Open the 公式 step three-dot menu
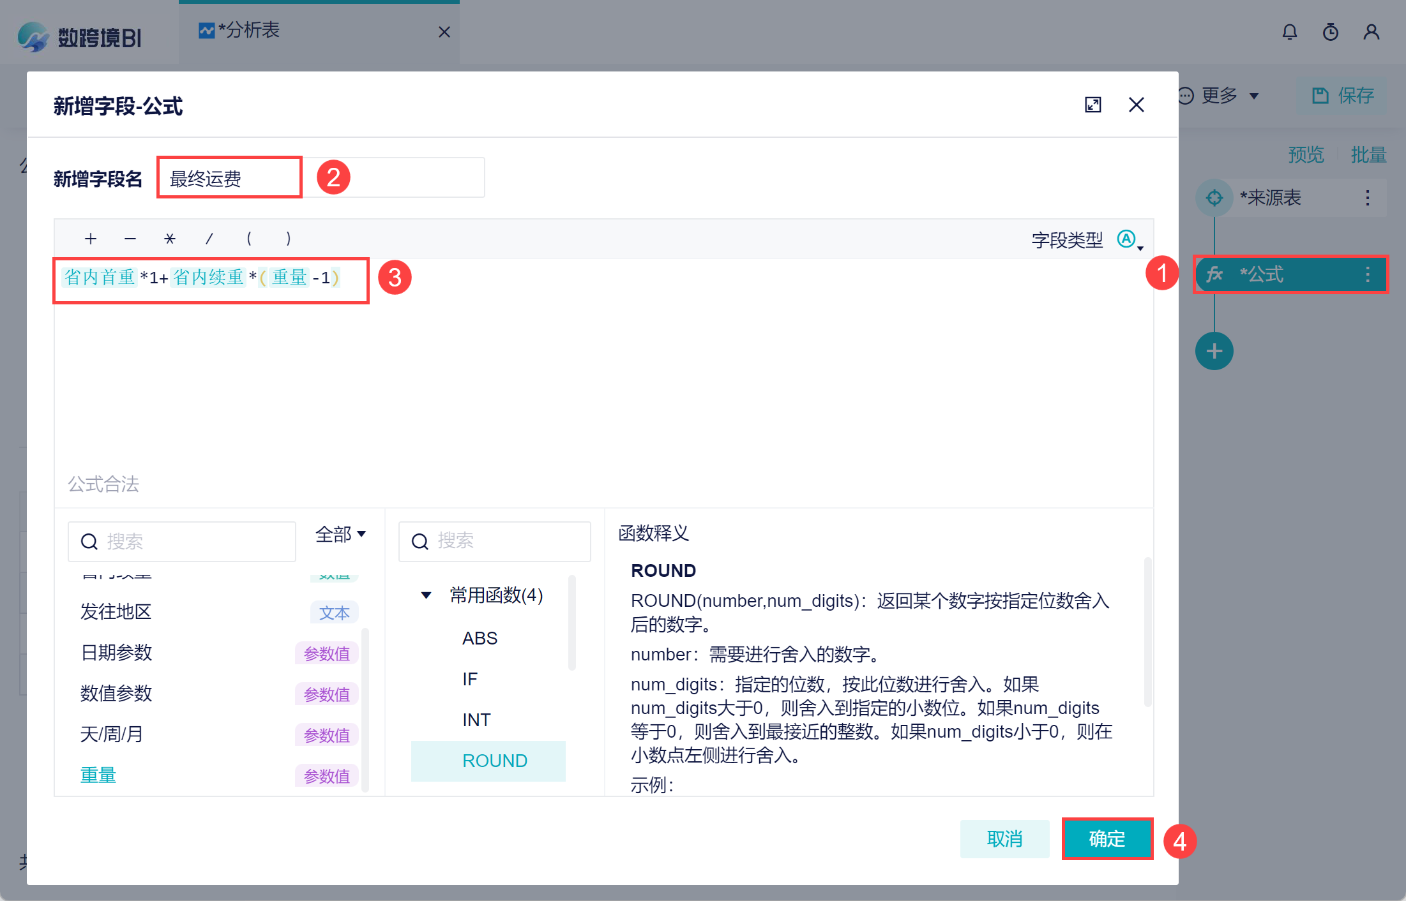Screen dimensions: 1406x901 pyautogui.click(x=1367, y=274)
